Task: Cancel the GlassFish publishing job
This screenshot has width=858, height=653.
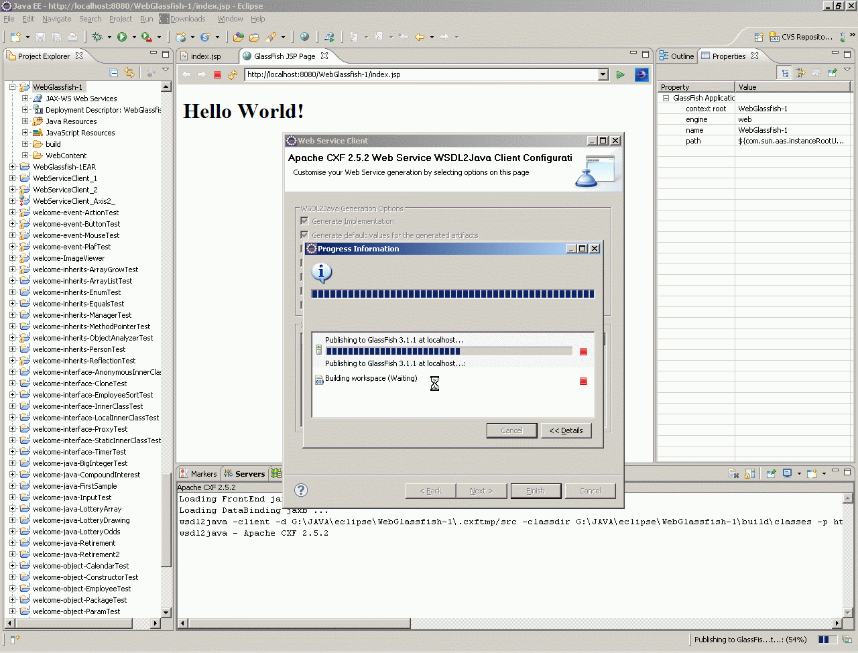Action: coord(583,351)
